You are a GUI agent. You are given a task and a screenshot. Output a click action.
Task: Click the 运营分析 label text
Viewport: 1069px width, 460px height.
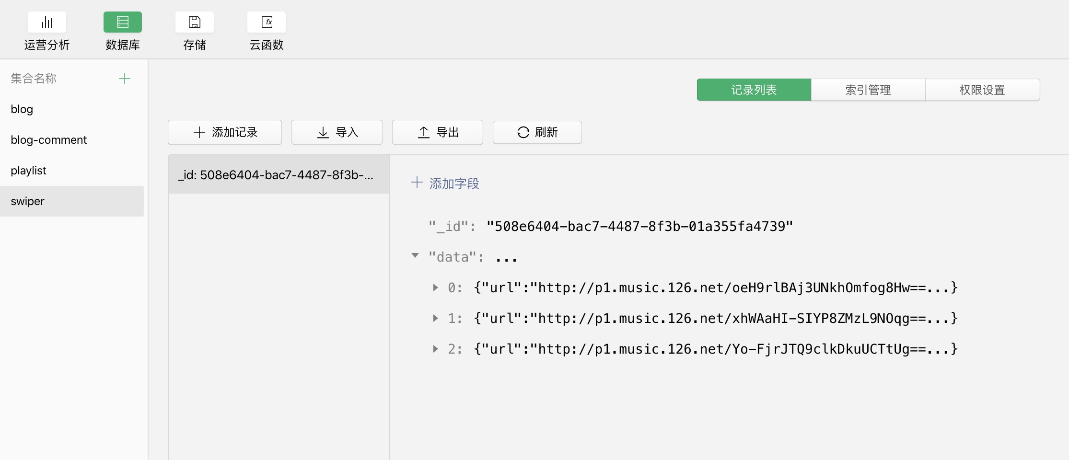47,45
